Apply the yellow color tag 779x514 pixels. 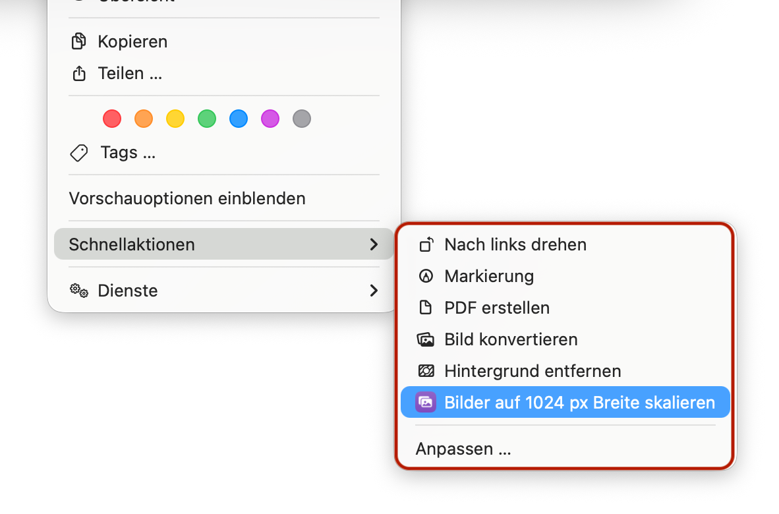pos(175,119)
